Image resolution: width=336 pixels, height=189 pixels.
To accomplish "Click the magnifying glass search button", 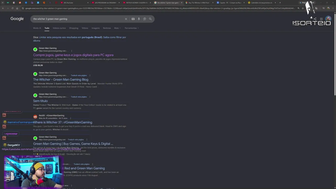I will tap(150, 19).
